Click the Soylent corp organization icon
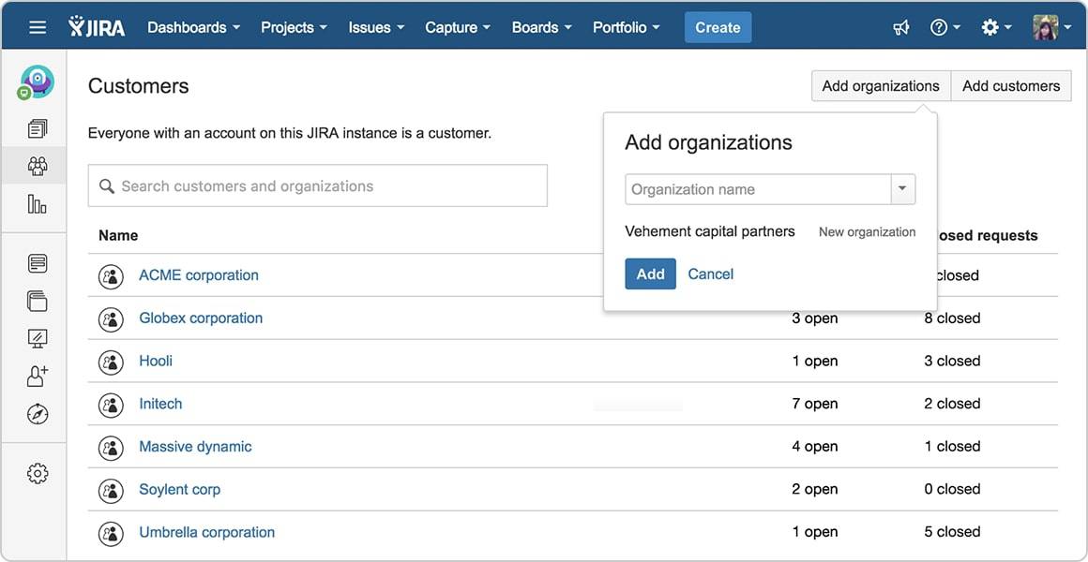This screenshot has height=562, width=1088. (111, 491)
